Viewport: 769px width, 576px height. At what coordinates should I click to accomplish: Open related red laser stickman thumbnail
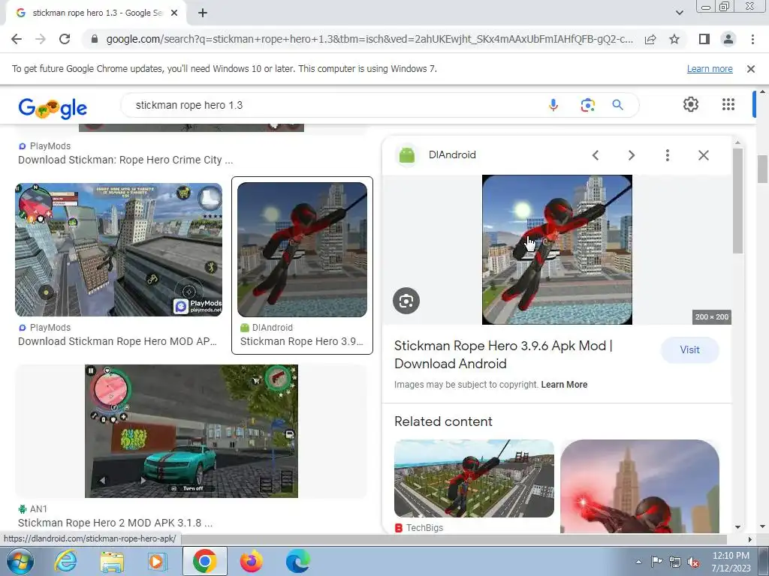[640, 486]
